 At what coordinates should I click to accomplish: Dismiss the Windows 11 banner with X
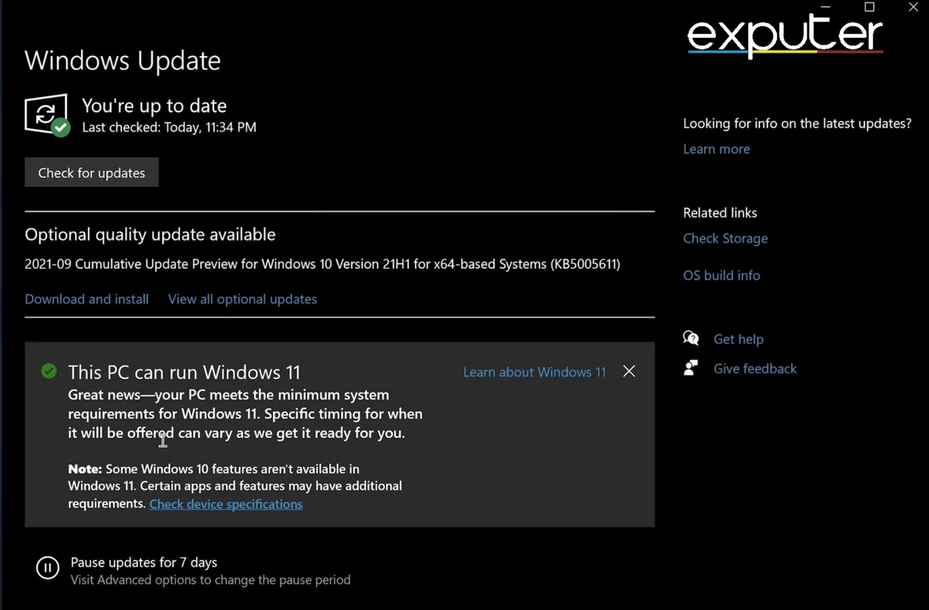pyautogui.click(x=629, y=371)
